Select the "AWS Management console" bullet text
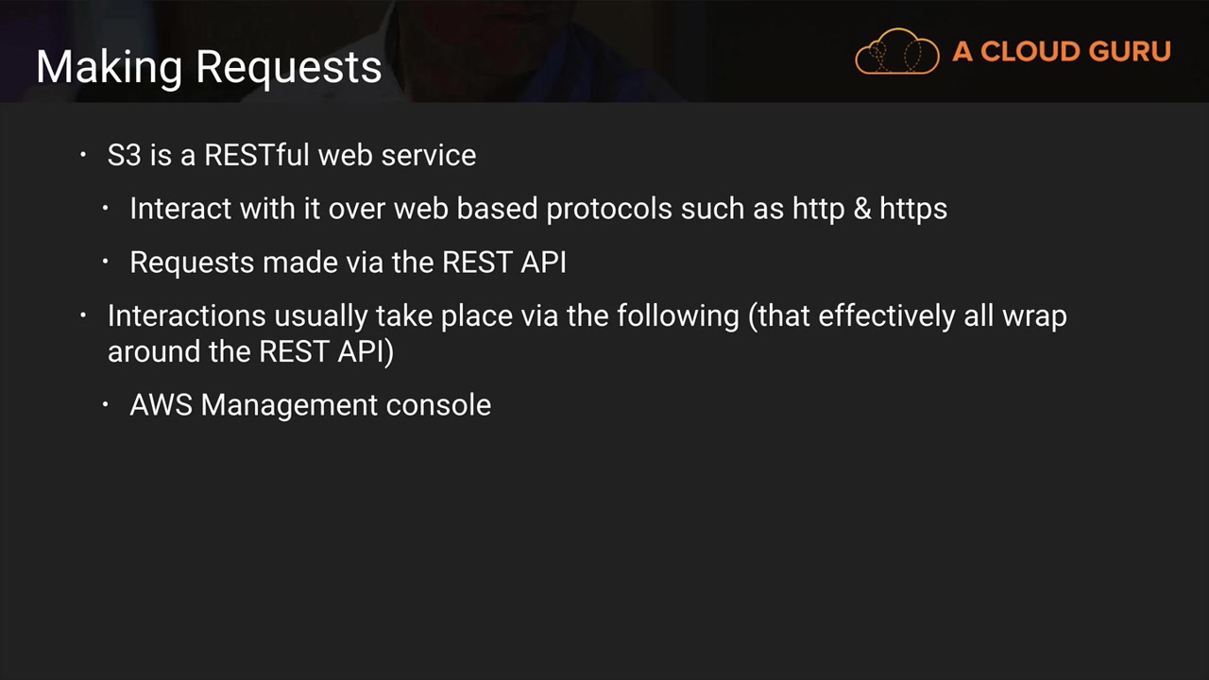 click(x=310, y=405)
